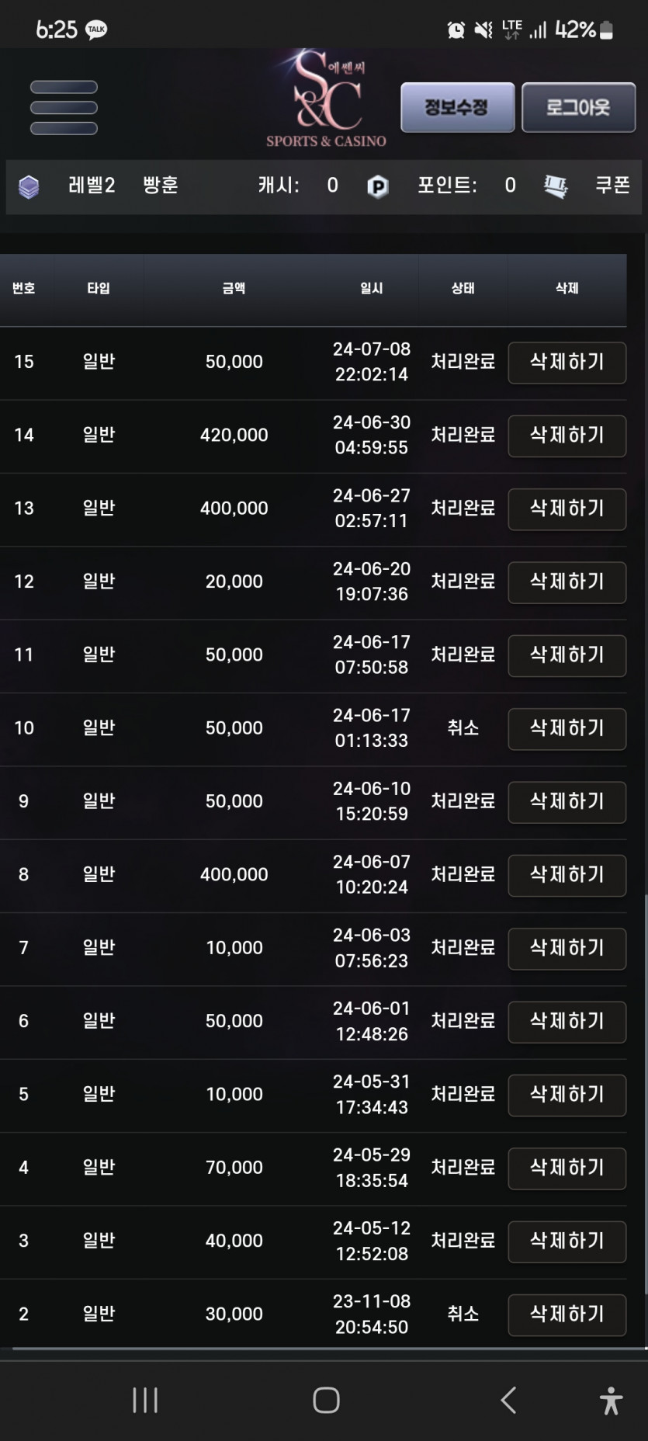
Task: Delete entry number 2 dated 23-11-08
Action: tap(567, 1314)
